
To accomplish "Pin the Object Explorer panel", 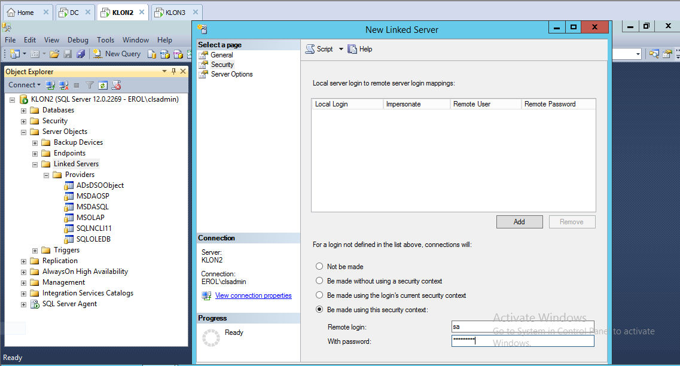I will (174, 71).
